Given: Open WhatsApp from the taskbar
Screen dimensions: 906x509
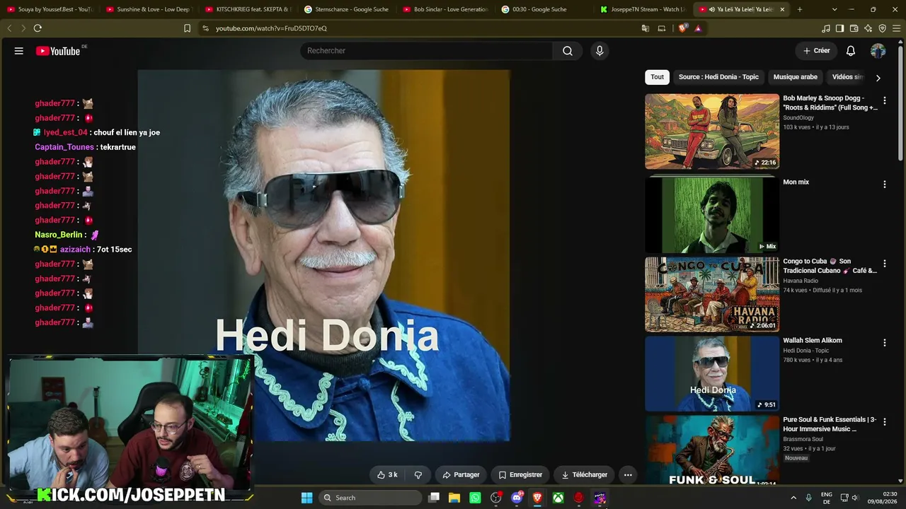Looking at the screenshot, I should (x=475, y=498).
